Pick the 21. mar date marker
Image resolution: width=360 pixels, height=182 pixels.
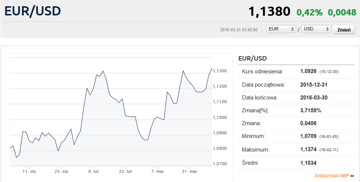click(x=190, y=172)
